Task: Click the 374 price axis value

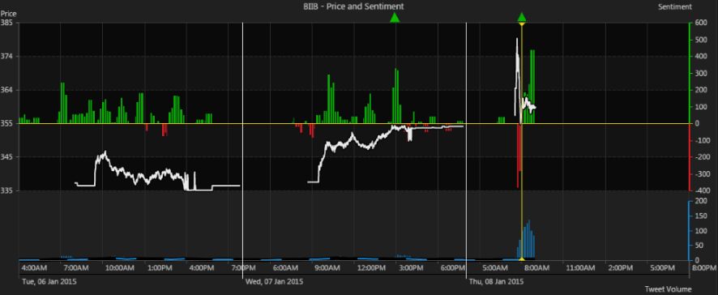Action: 6,57
